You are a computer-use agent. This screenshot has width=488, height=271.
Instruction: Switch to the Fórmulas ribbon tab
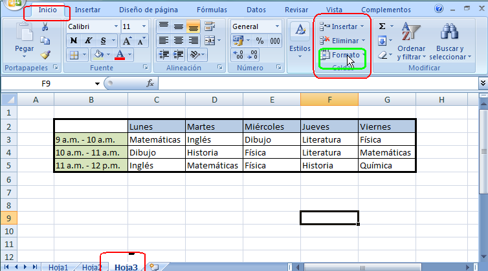(212, 10)
